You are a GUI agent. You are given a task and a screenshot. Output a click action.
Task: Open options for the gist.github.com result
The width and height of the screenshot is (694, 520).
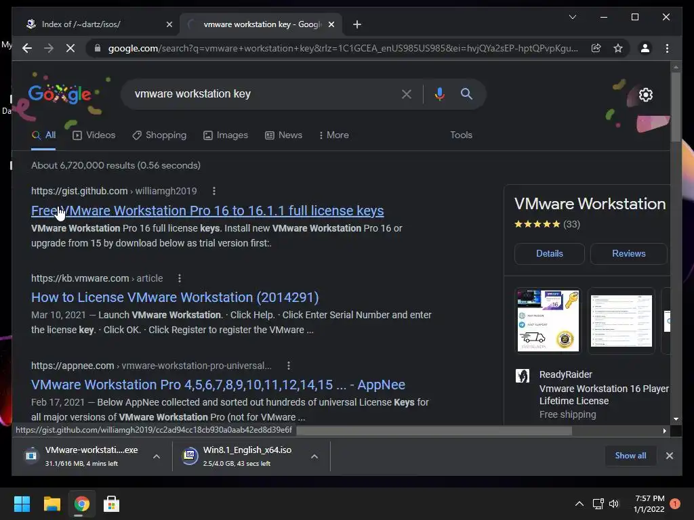[214, 191]
